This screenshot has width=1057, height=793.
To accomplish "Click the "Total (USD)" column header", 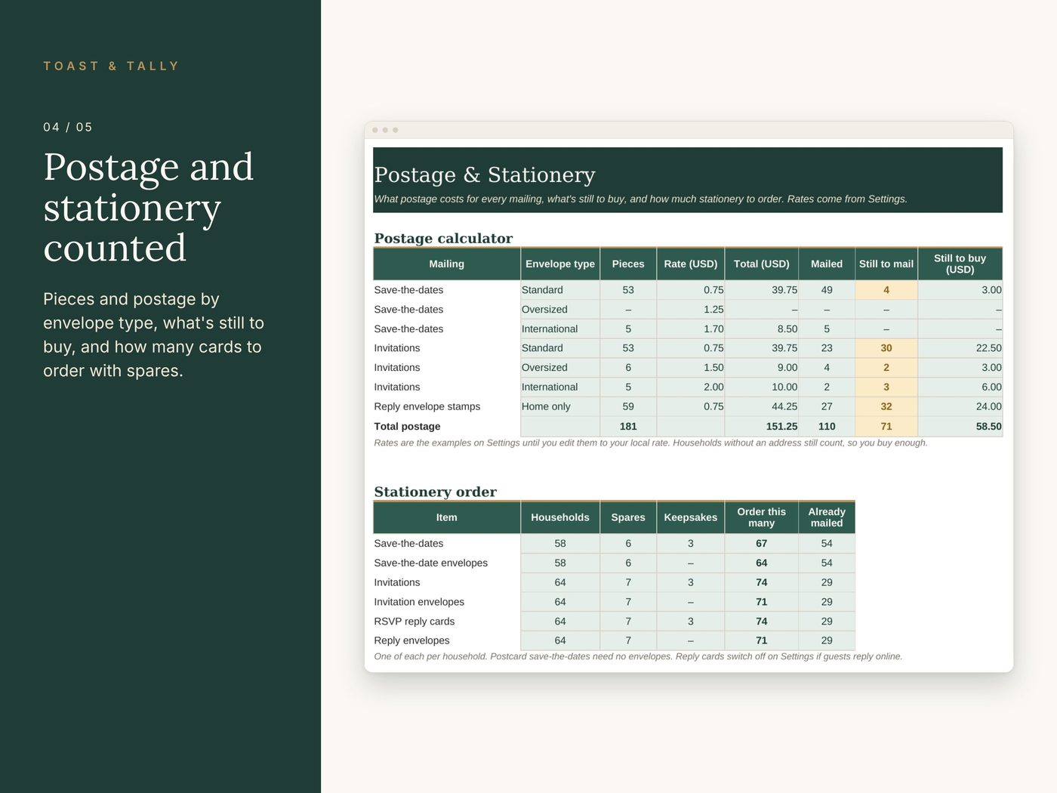I will click(762, 264).
